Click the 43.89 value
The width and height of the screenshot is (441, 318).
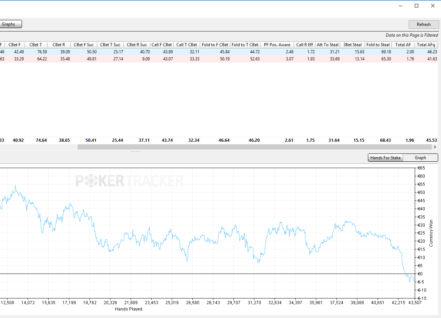click(167, 52)
